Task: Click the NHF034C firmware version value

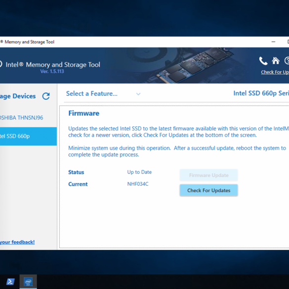Action: (x=138, y=184)
